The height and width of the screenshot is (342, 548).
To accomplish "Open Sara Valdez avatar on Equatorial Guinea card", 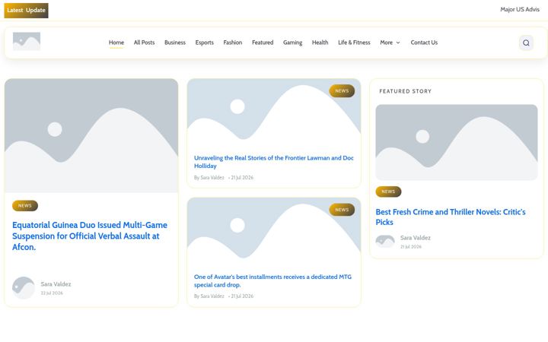I will pos(24,288).
